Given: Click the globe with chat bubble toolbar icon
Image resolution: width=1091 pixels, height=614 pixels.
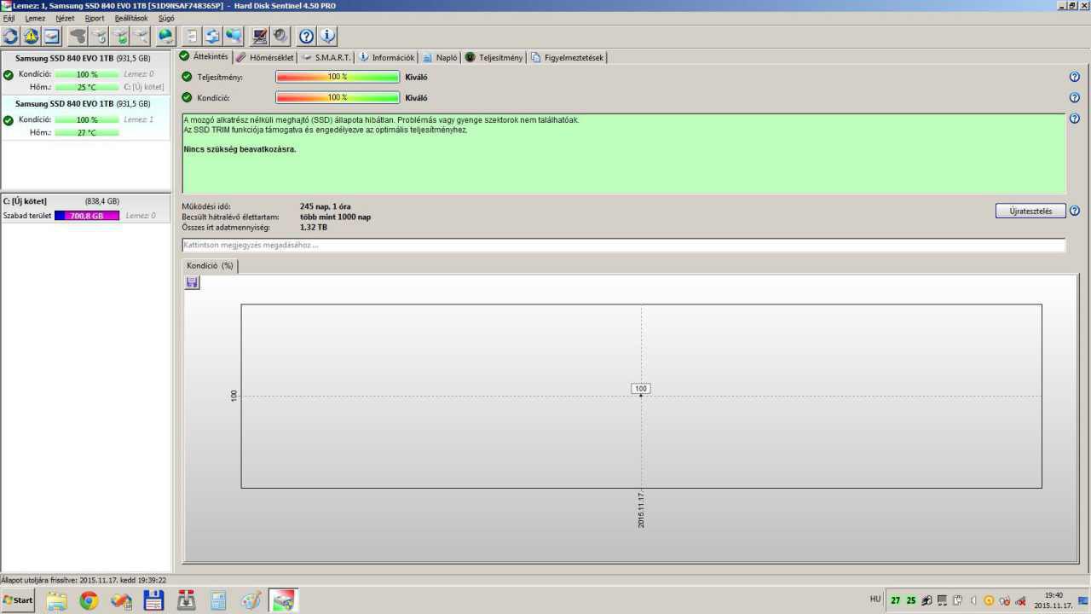Looking at the screenshot, I should coord(233,36).
